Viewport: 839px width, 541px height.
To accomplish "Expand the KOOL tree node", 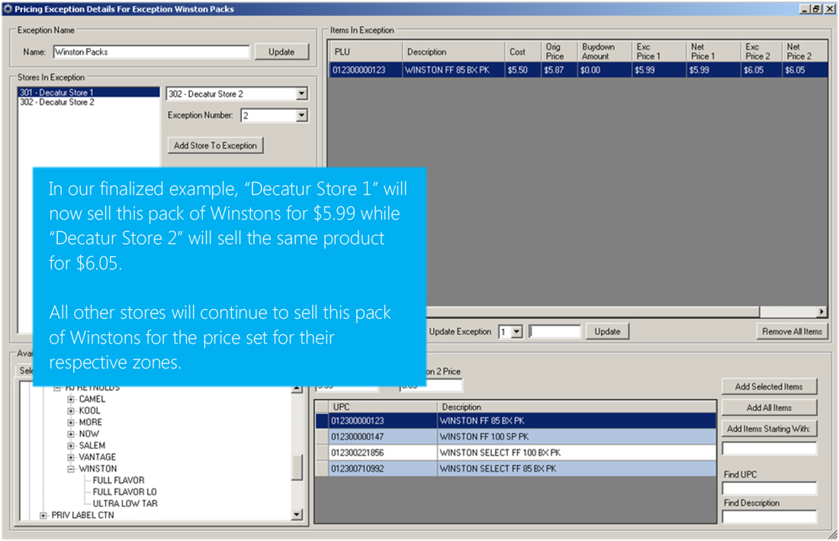I will pos(71,411).
